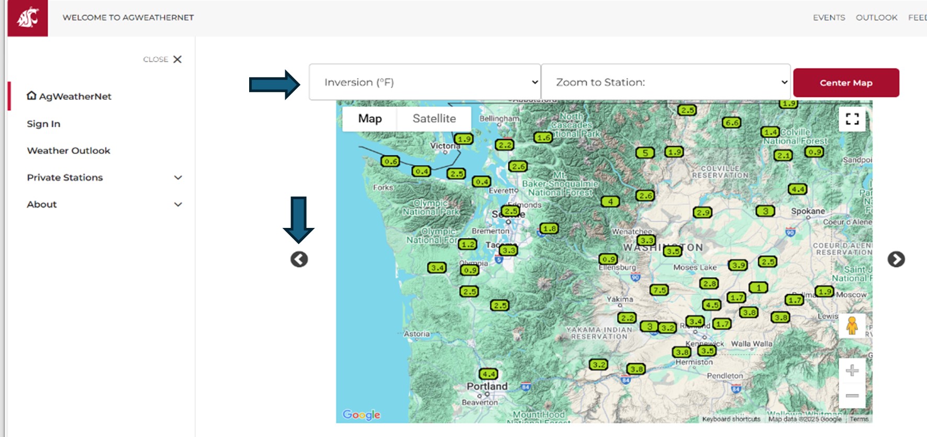Screen dimensions: 927x437
Task: Open the EVENTS menu item
Action: (x=829, y=18)
